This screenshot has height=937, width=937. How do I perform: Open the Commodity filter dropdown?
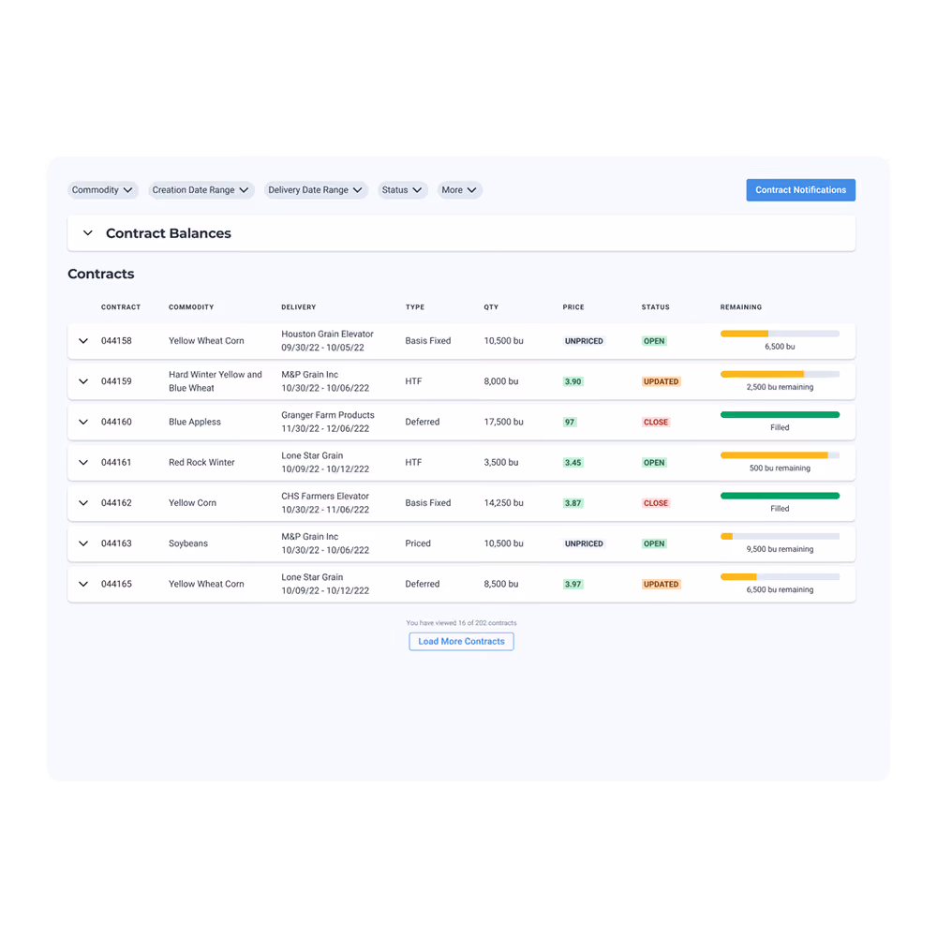click(x=102, y=190)
